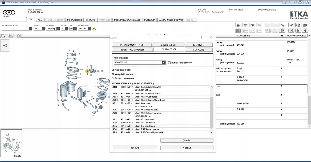
Task: Click the print icon in the toolbar
Action: (238, 25)
